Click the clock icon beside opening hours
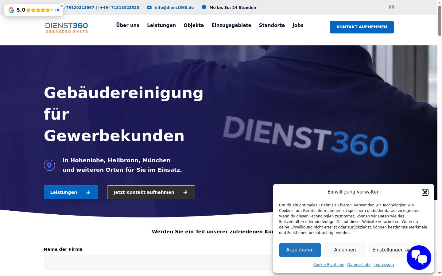442x276 pixels. tap(204, 7)
